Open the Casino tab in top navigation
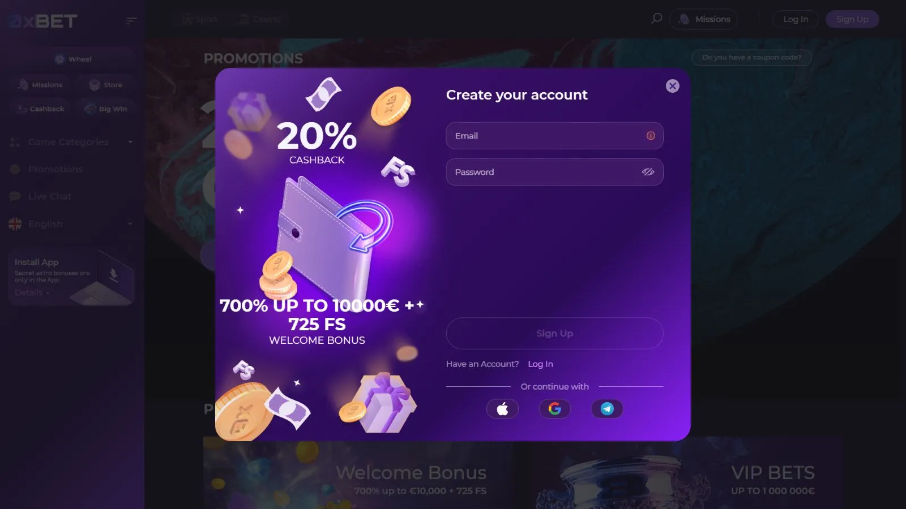This screenshot has width=906, height=509. (x=260, y=19)
